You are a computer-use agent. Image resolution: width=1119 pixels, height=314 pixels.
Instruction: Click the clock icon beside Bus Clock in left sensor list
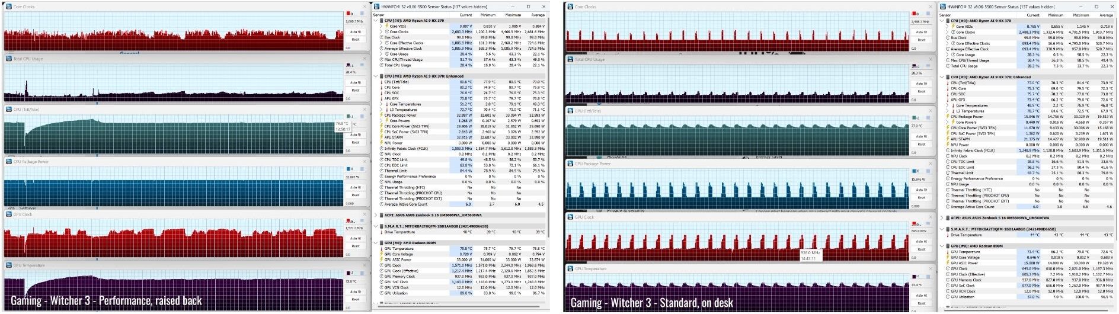click(381, 37)
